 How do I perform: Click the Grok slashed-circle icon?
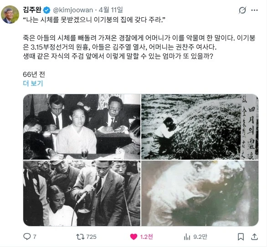tap(242, 10)
